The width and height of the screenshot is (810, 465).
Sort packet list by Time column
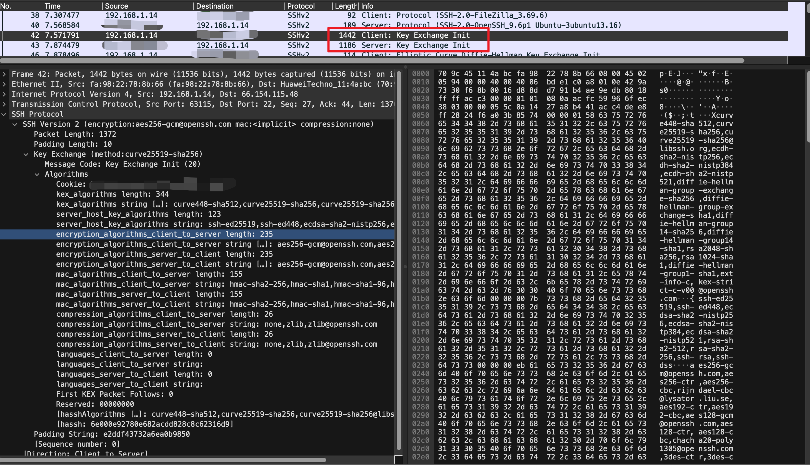[72, 6]
